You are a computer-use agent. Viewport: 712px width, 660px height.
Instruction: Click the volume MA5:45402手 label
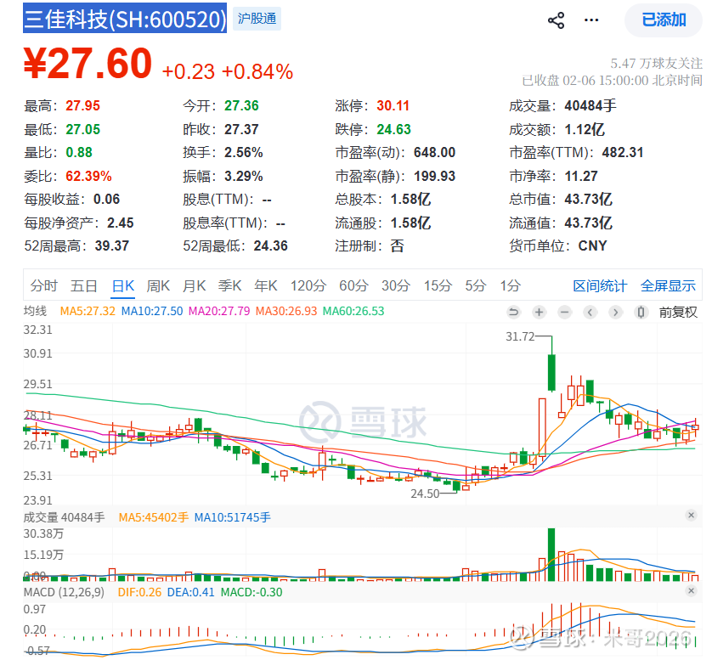click(x=154, y=517)
